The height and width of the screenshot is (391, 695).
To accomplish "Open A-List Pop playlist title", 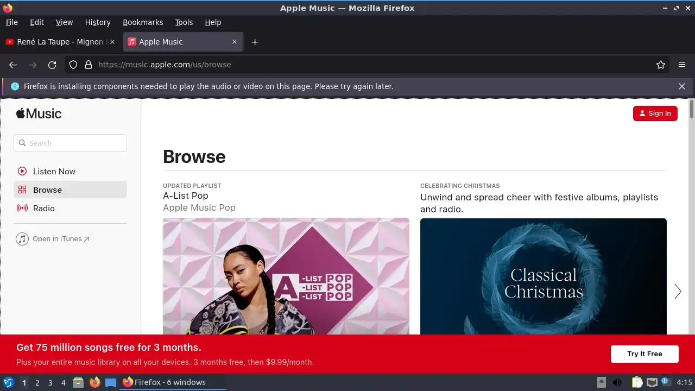I will [x=186, y=195].
